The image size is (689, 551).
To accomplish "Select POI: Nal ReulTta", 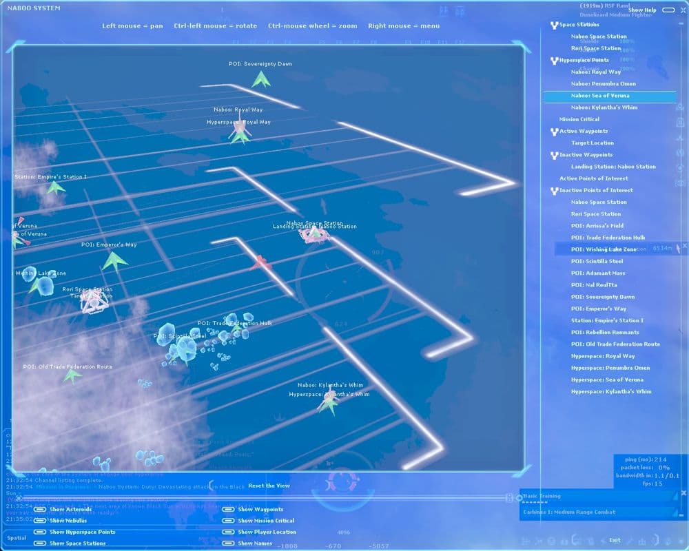I will [x=594, y=284].
